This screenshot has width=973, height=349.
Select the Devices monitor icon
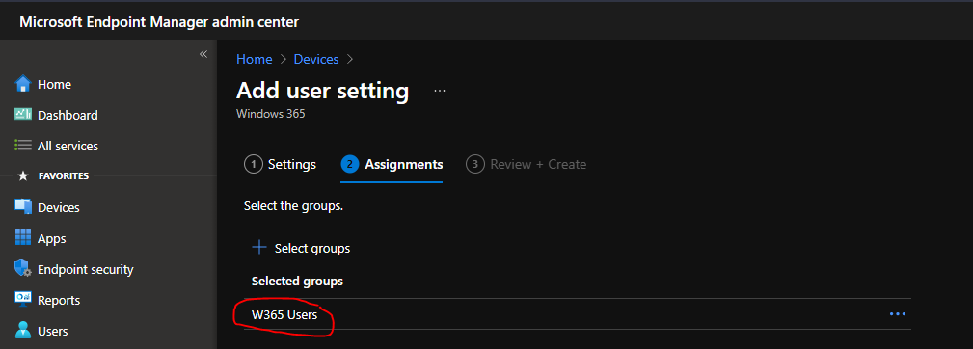(x=23, y=207)
